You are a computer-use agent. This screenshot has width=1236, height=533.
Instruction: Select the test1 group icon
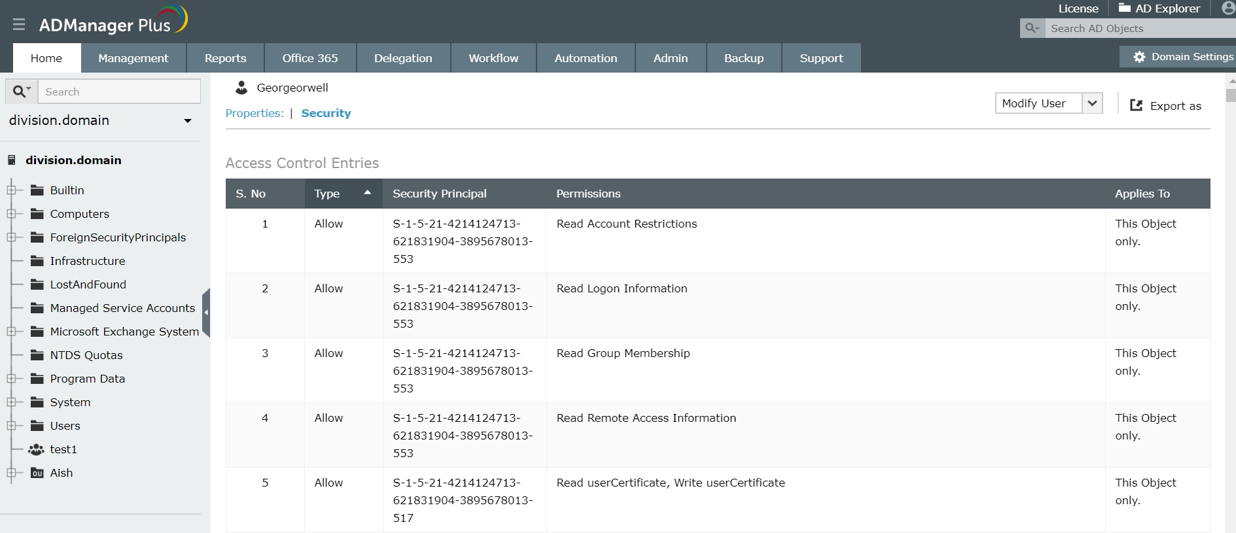tap(37, 449)
